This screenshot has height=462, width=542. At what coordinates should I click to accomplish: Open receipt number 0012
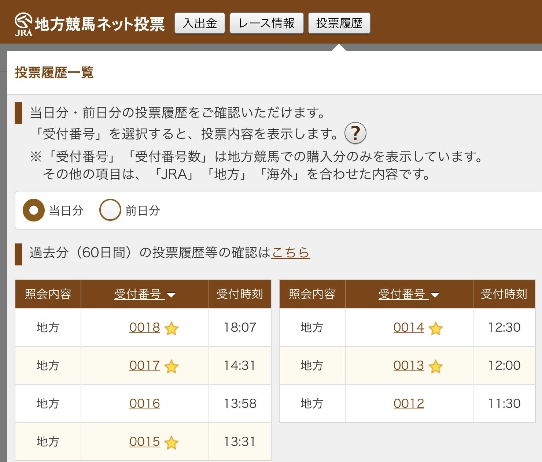(409, 403)
